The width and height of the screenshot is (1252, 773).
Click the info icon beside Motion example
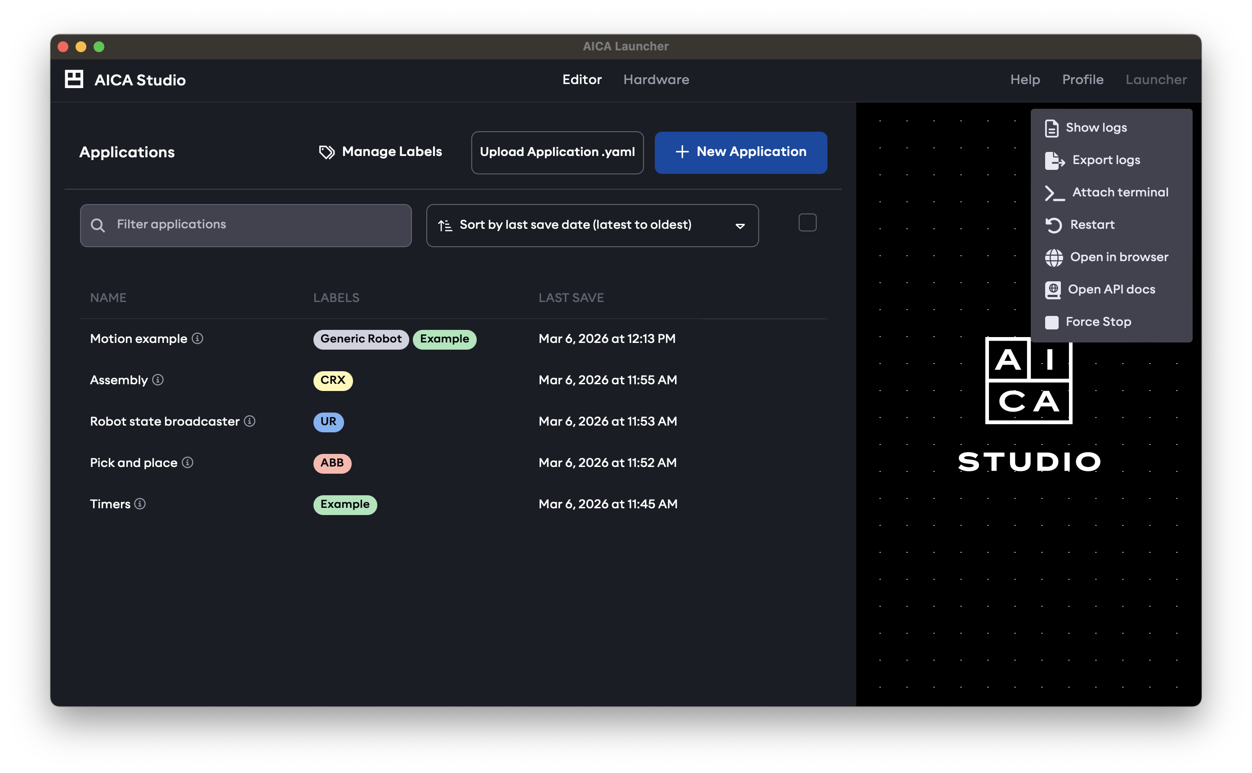click(198, 338)
